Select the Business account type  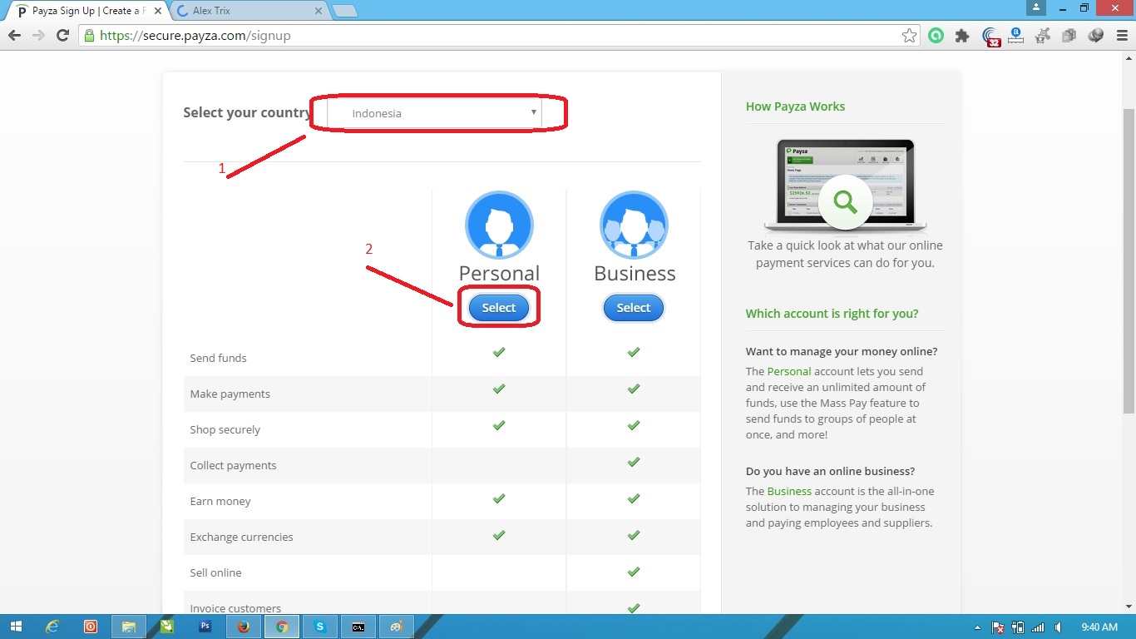pyautogui.click(x=634, y=308)
